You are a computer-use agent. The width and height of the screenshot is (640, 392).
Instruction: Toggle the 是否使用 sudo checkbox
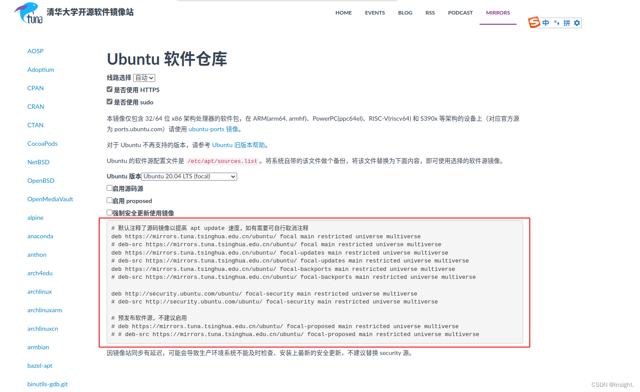pos(109,102)
